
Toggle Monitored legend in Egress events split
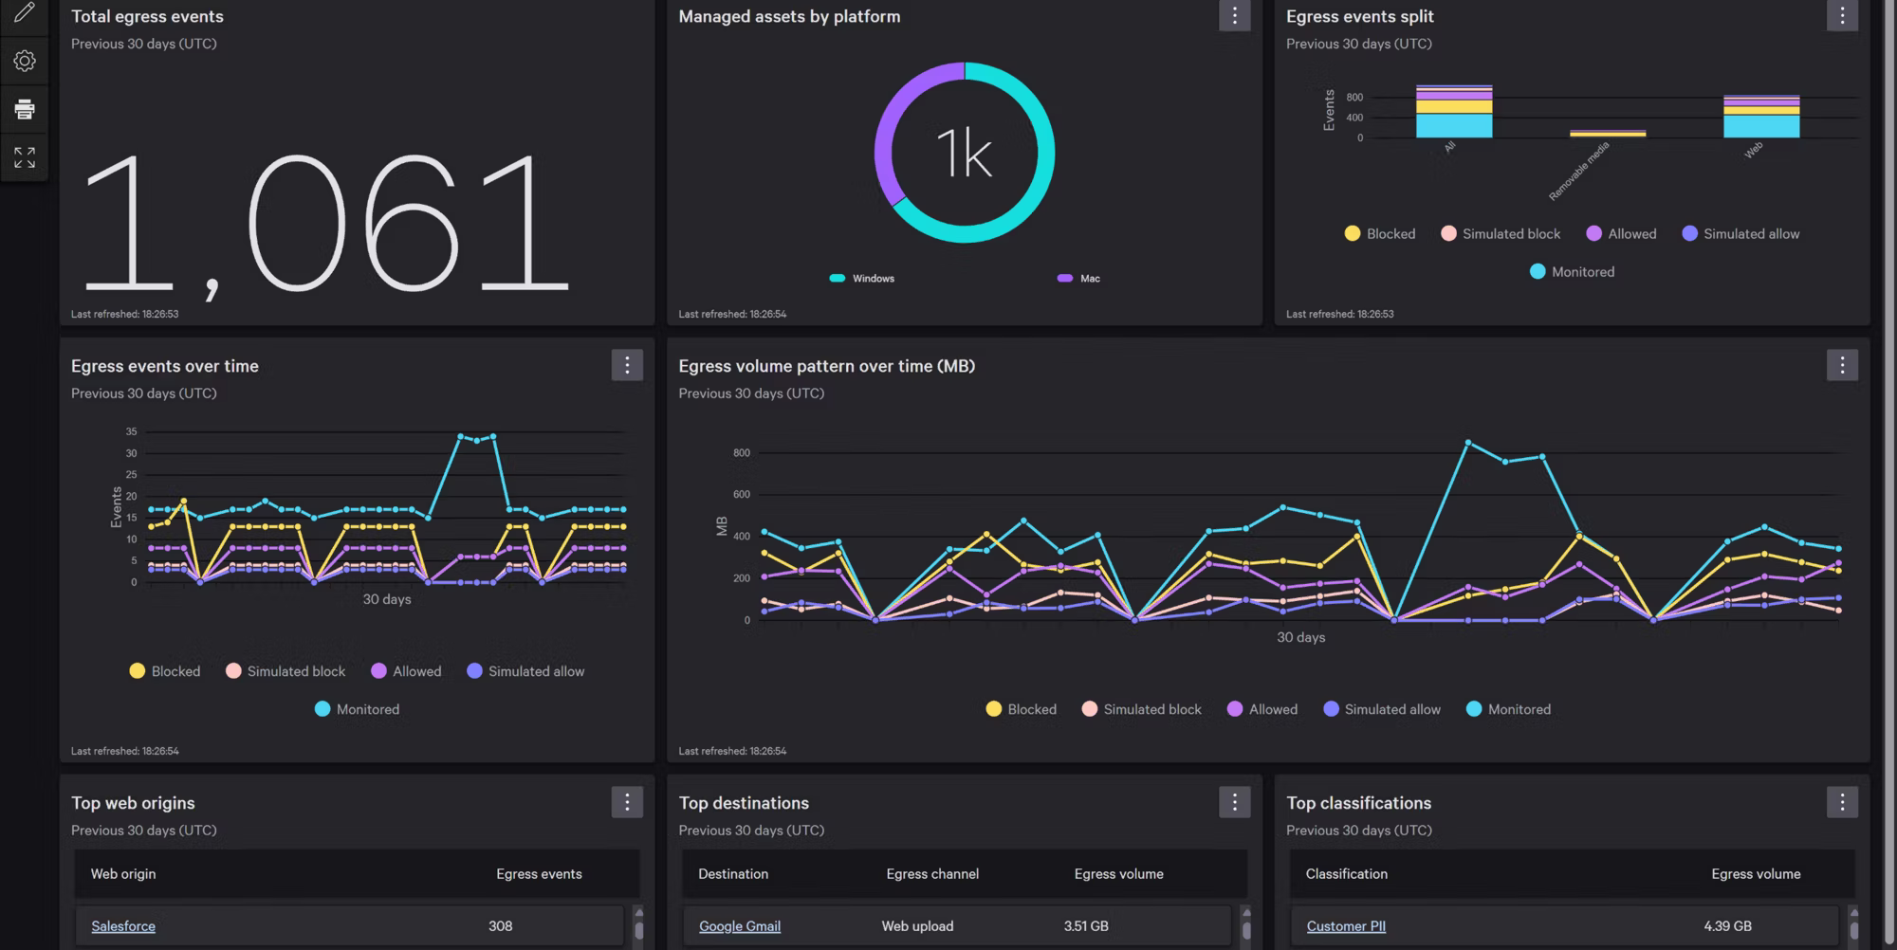pyautogui.click(x=1572, y=272)
